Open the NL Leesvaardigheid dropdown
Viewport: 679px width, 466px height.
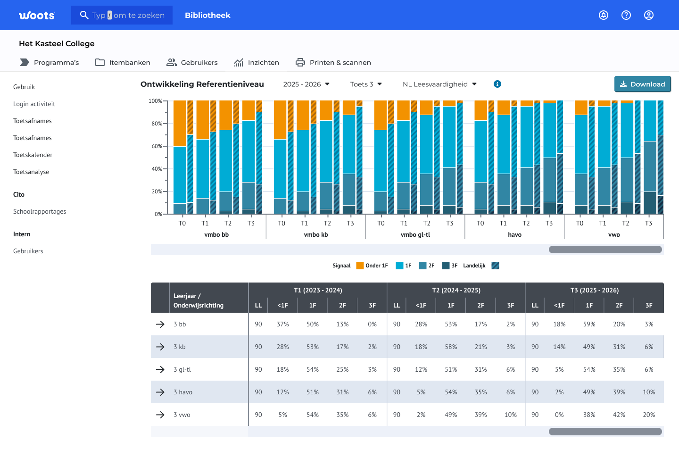[x=440, y=84]
